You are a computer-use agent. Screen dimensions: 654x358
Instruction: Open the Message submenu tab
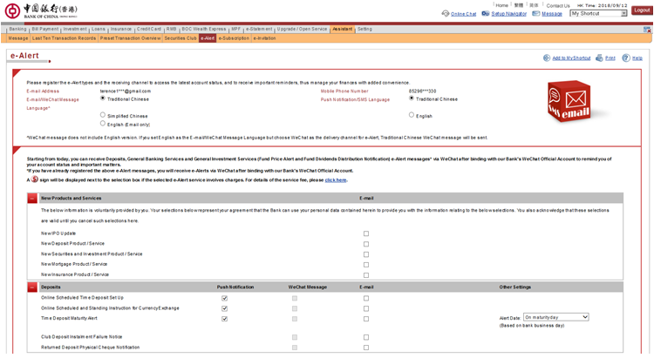tap(18, 38)
